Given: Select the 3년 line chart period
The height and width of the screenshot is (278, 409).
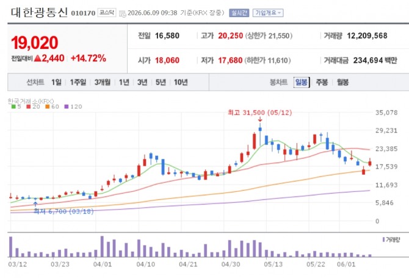Looking at the screenshot, I should (x=142, y=82).
